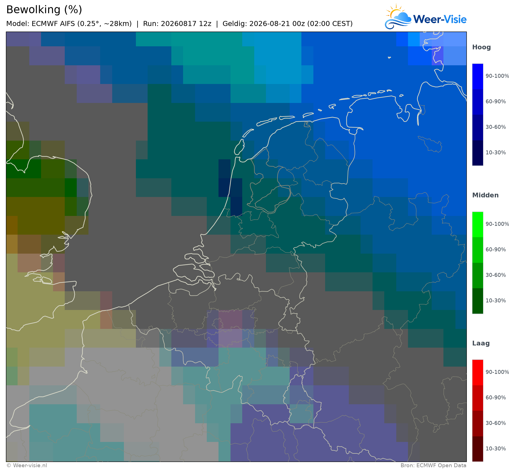Click the Weer-Visie brand name text
This screenshot has width=509, height=469.
click(440, 19)
